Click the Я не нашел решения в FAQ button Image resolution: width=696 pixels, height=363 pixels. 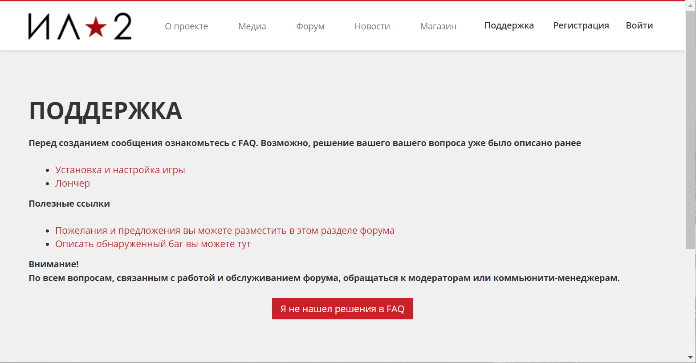point(342,309)
